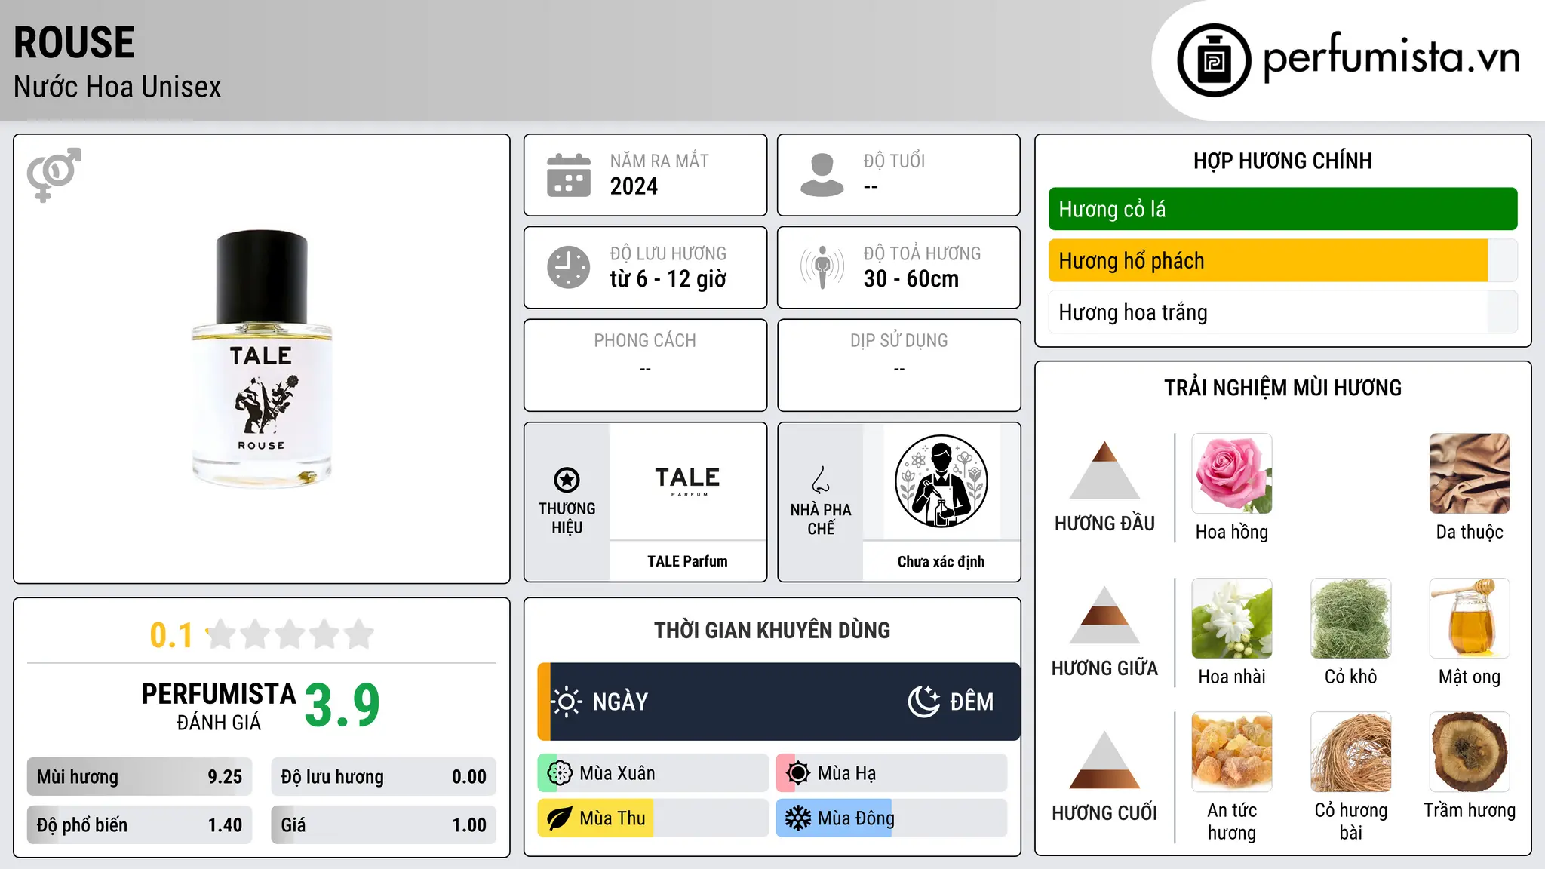
Task: Open the Hoa hồng note image
Action: pos(1232,474)
